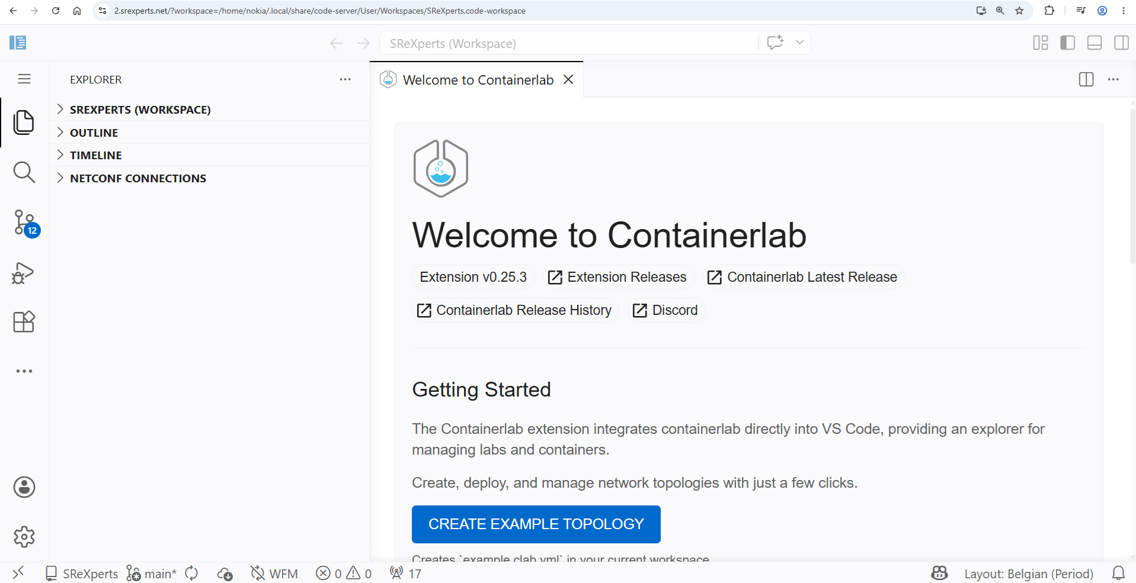
Task: Change the Layout: Belgian (Period) keyboard layout
Action: click(1029, 574)
